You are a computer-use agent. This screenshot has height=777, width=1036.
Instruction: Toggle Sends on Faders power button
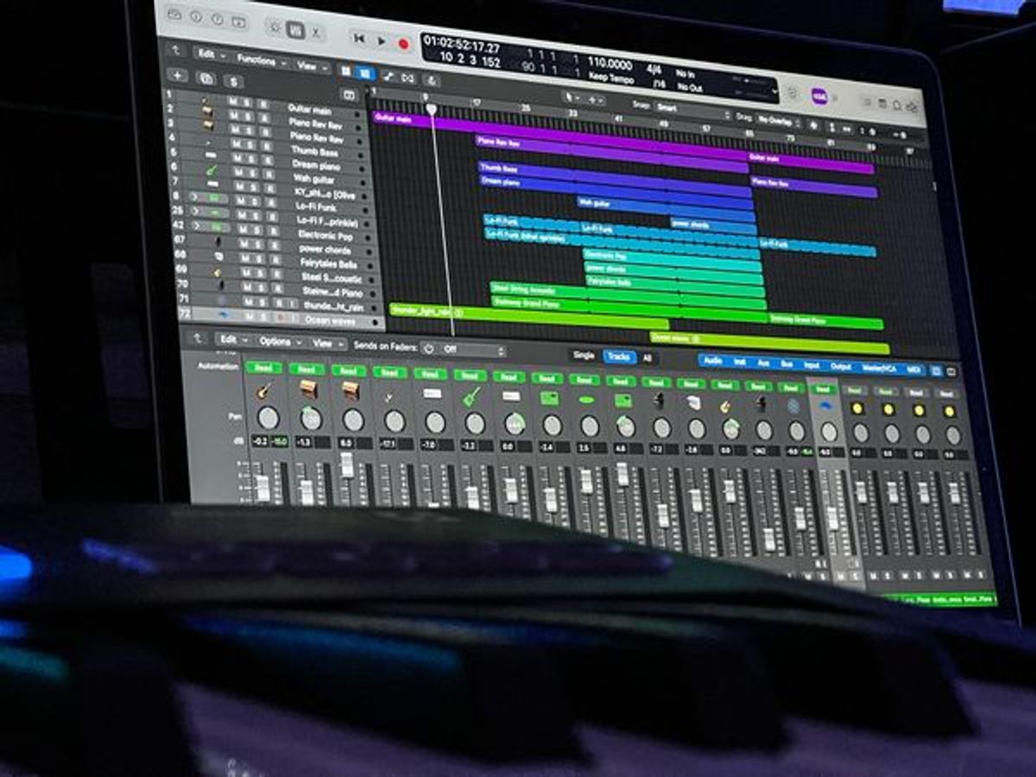[x=428, y=349]
